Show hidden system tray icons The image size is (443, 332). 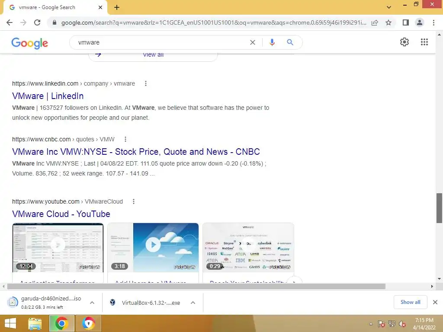[x=371, y=324]
